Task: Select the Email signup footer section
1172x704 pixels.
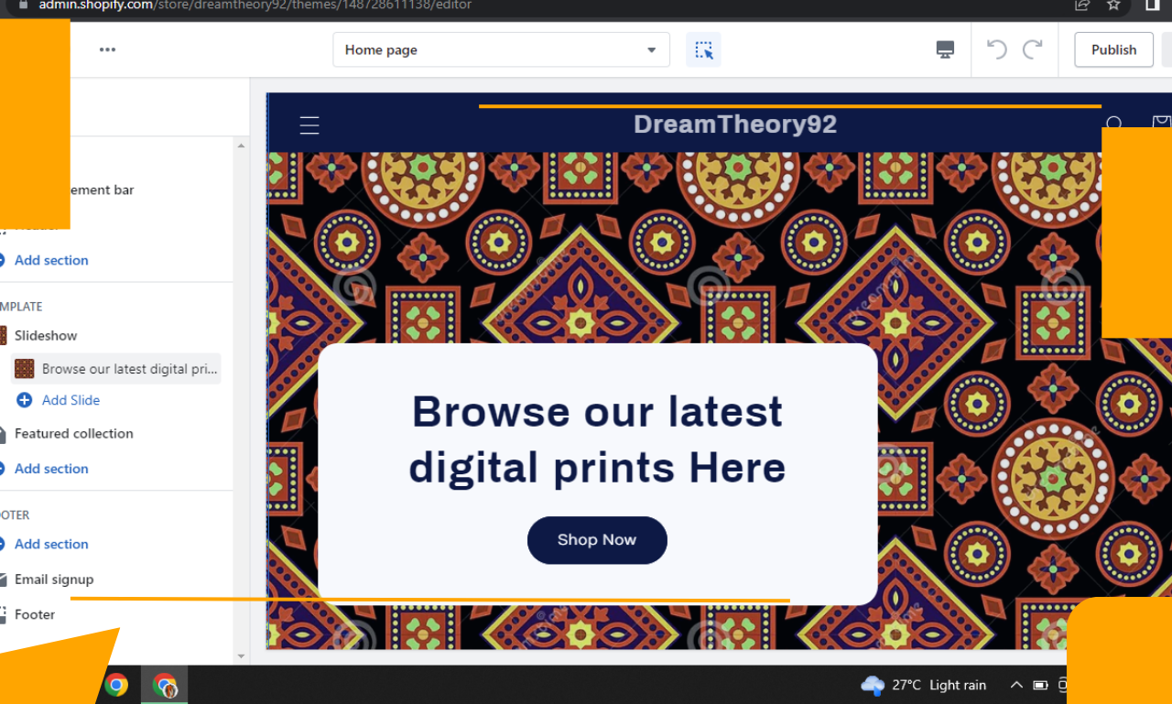Action: point(54,579)
